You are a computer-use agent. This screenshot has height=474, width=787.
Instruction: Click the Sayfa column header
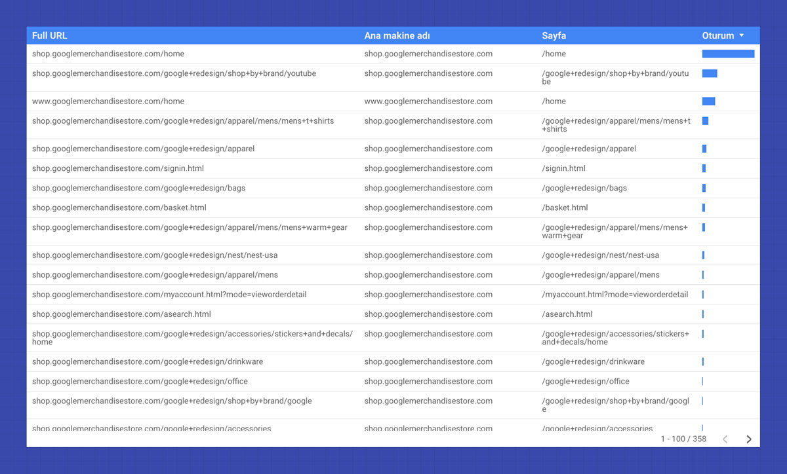(x=554, y=35)
